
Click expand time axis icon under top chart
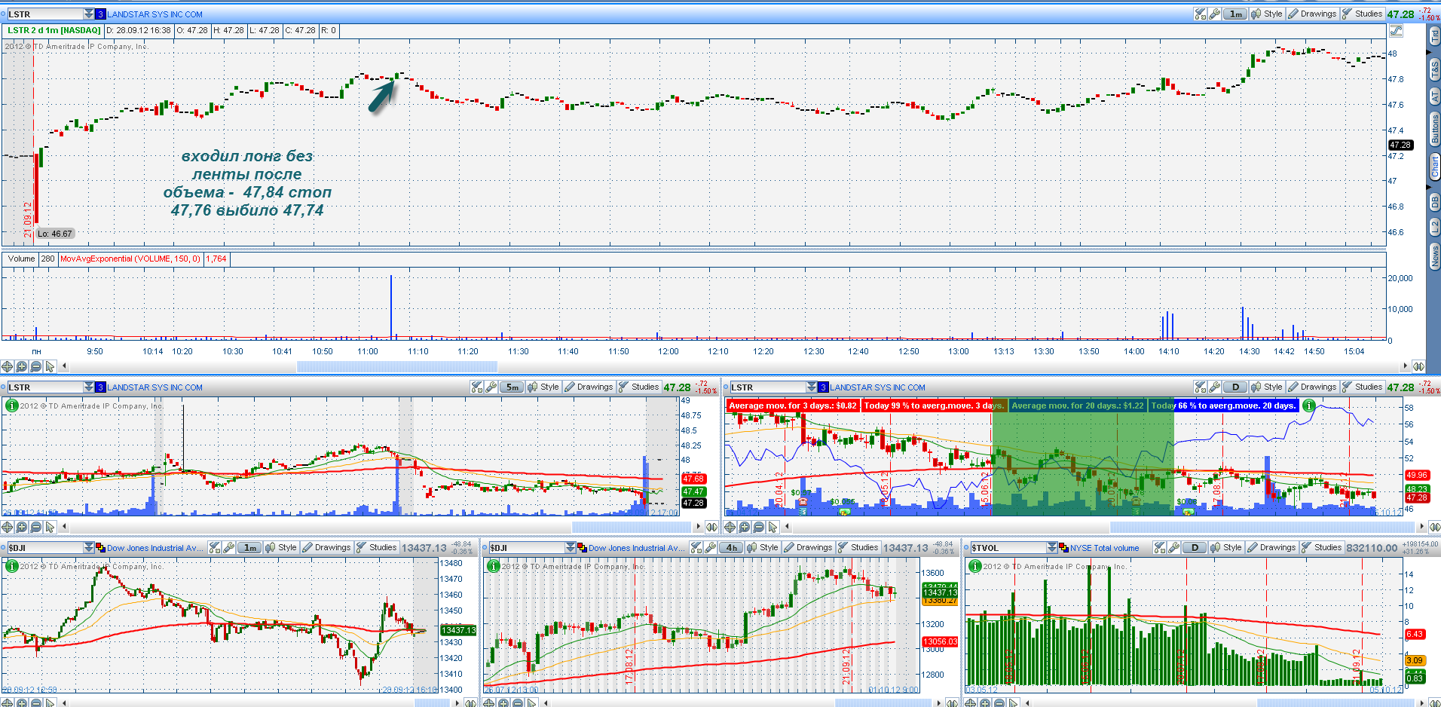(x=1418, y=366)
